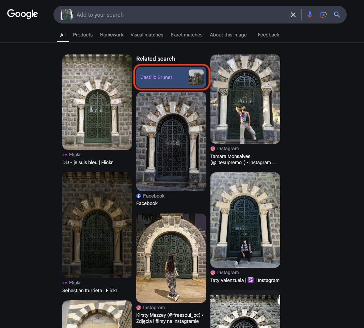The image size is (364, 328).
Task: Click the Instagram icon above Tamara Monsalves
Action: 212,149
